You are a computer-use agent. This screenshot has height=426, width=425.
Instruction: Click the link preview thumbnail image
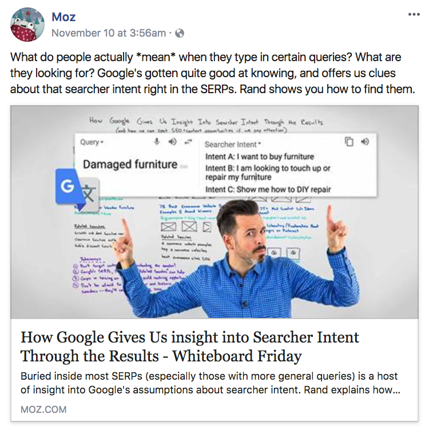[x=215, y=212]
